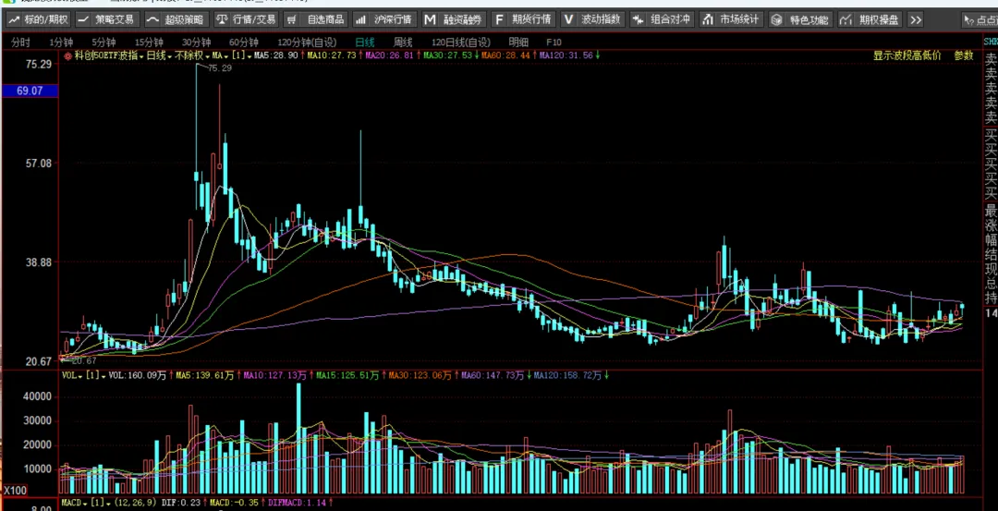Image resolution: width=998 pixels, height=511 pixels.
Task: Click 显示波段高低价 link
Action: 907,55
